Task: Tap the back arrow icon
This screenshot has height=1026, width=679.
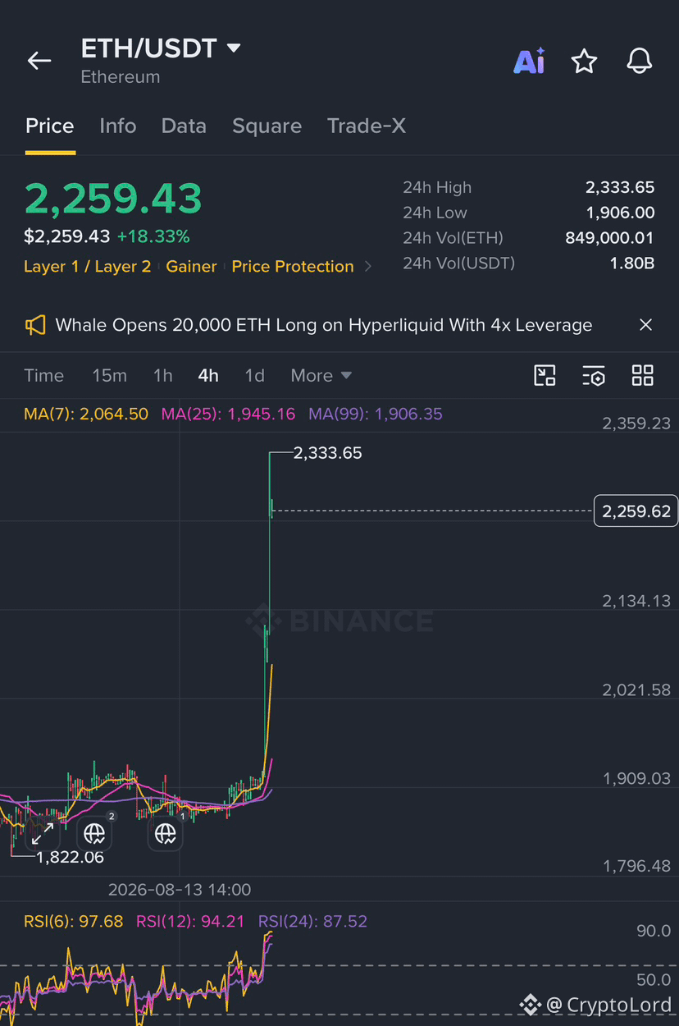Action: pos(39,61)
